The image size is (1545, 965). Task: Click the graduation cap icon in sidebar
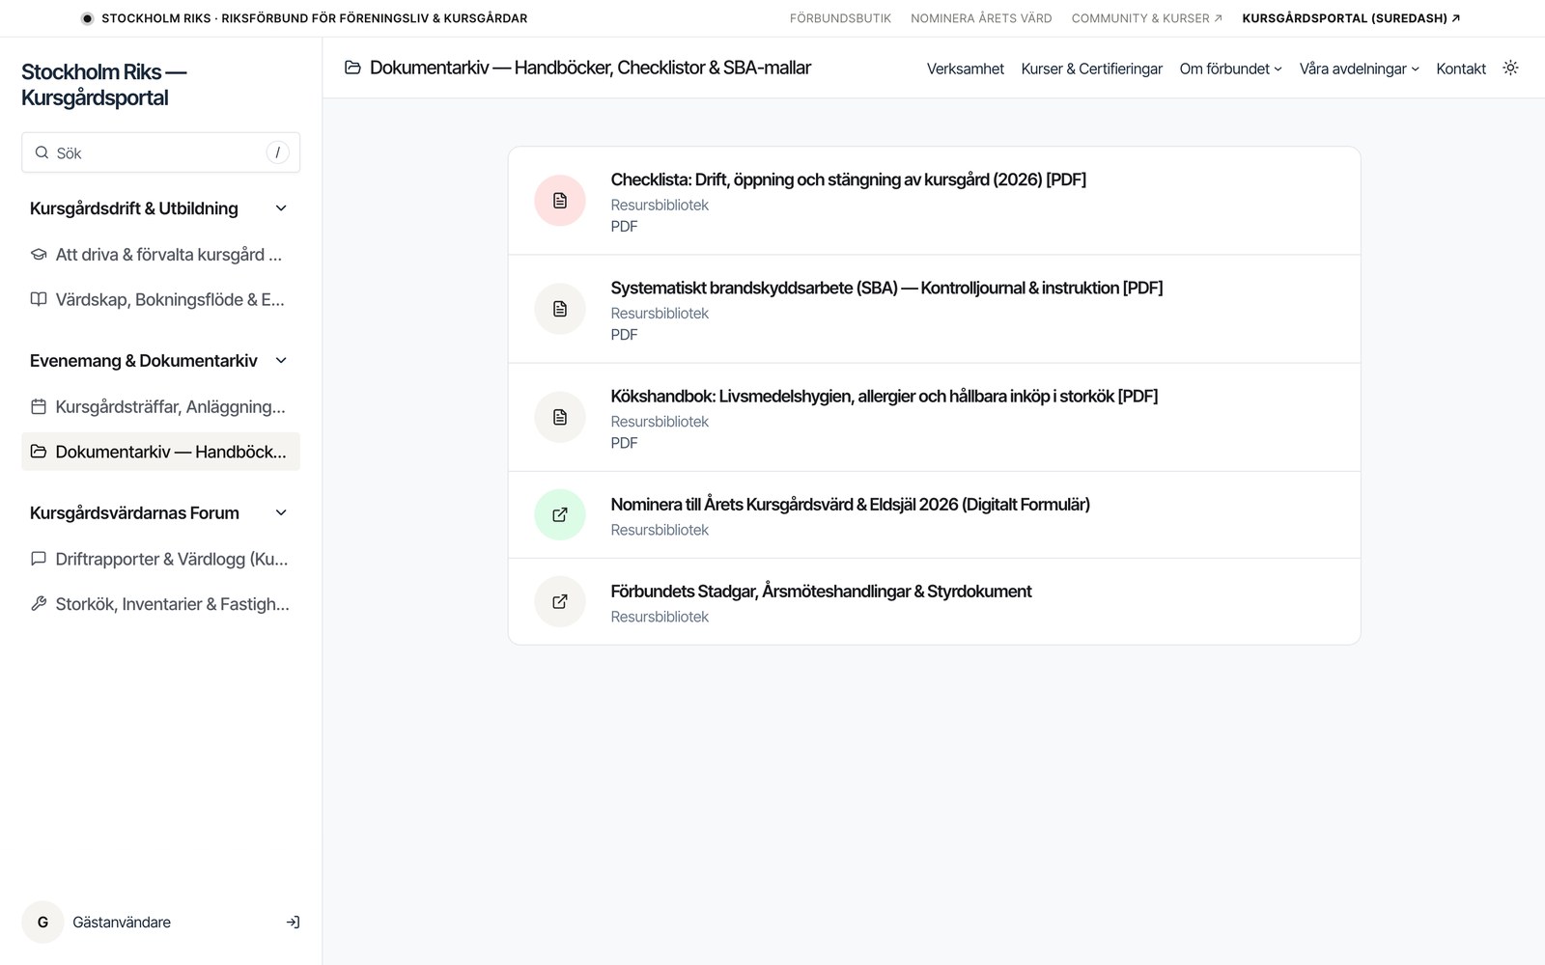coord(39,255)
